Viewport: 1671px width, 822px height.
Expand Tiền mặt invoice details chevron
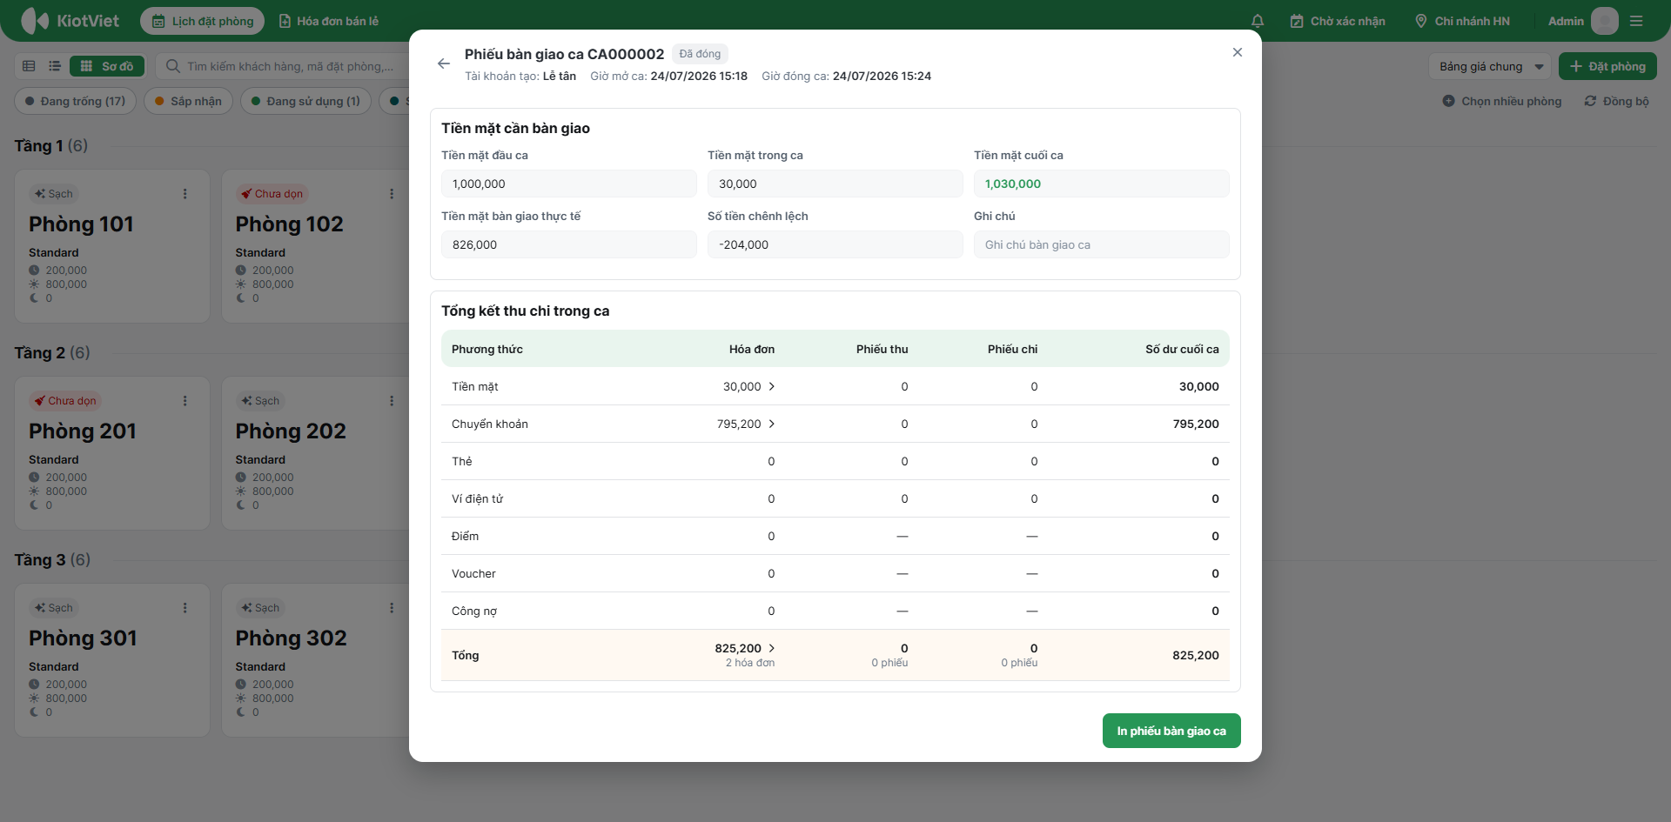[x=772, y=386]
